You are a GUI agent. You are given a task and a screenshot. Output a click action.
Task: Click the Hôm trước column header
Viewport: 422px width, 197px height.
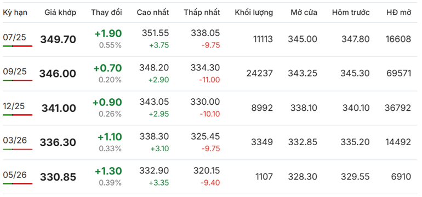[351, 13]
